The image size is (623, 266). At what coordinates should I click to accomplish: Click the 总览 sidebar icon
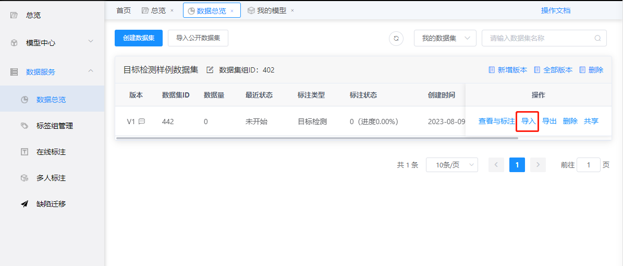pos(14,16)
